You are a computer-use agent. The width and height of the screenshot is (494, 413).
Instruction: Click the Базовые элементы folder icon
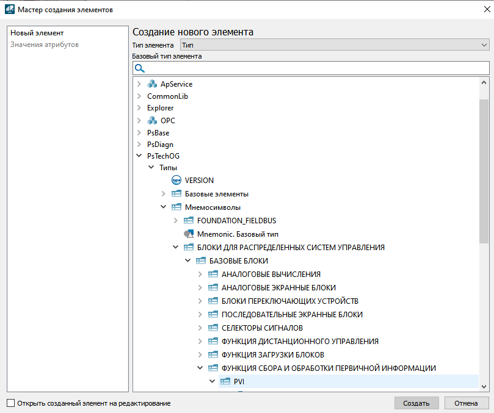point(176,193)
